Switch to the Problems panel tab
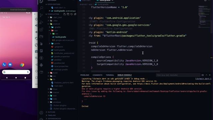The image size is (213, 120). point(85,75)
